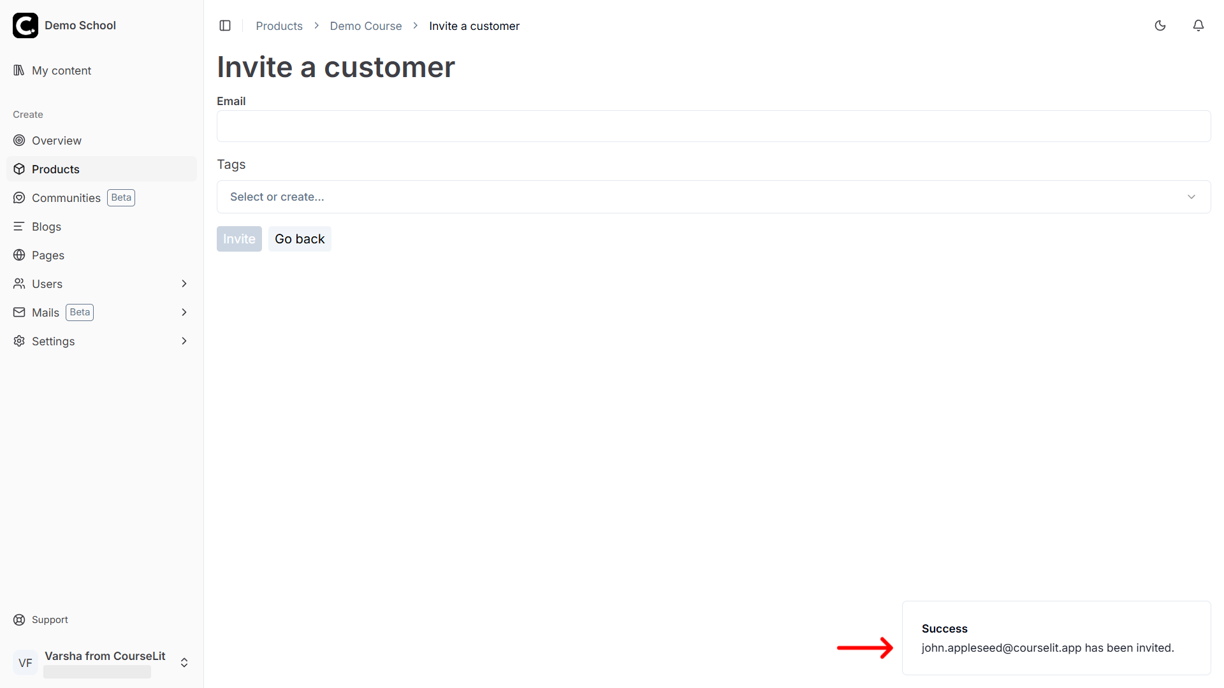Click the Support help icon
This screenshot has width=1224, height=688.
pyautogui.click(x=18, y=619)
